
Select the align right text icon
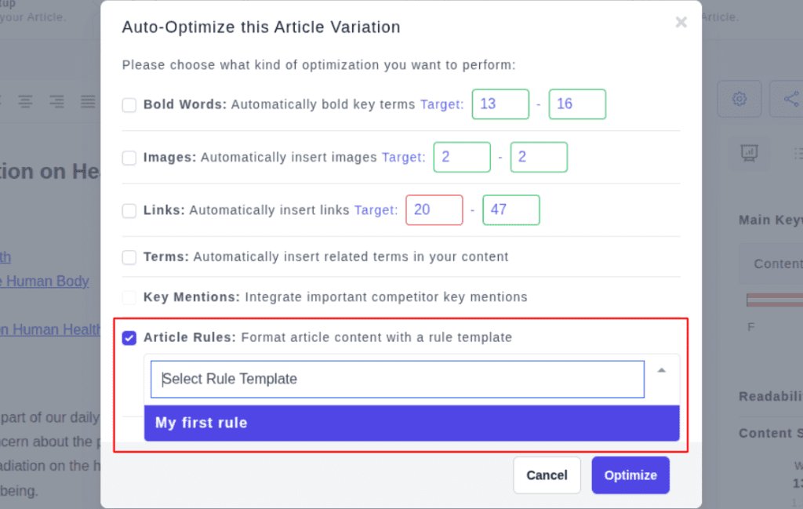[56, 101]
